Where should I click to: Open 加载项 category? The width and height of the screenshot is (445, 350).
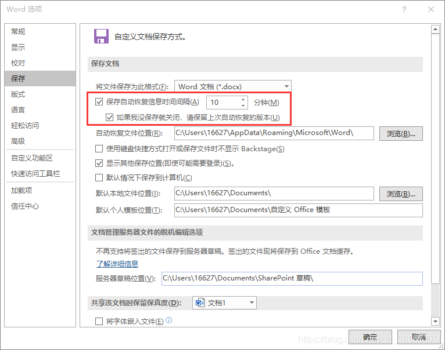(40, 190)
